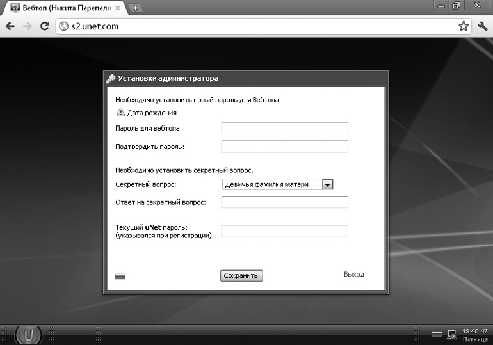The width and height of the screenshot is (493, 345).
Task: Click the current uNet password field
Action: point(284,231)
